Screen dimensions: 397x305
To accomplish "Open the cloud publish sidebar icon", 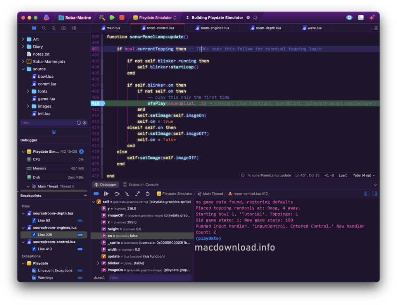I will (x=64, y=28).
